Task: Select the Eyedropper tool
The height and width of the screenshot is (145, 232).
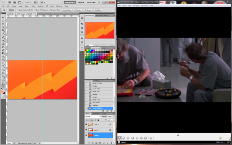Action: [3, 34]
